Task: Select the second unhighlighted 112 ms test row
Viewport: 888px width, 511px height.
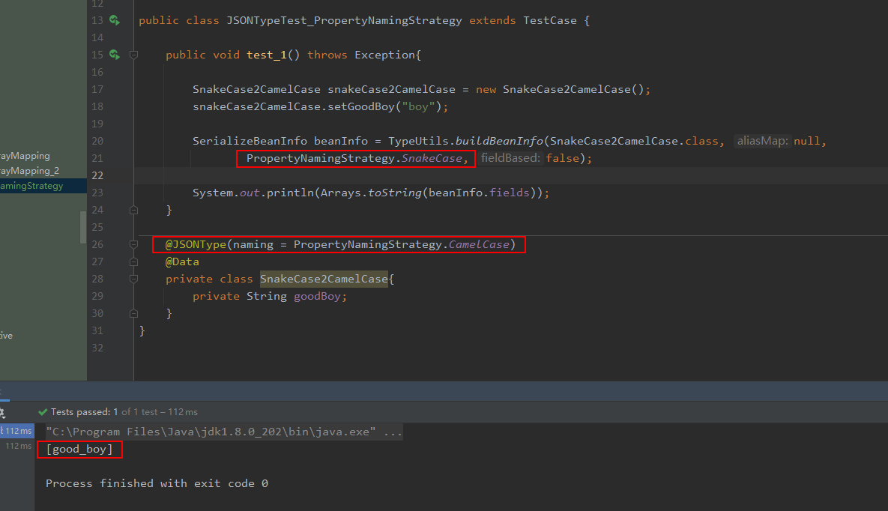Action: 18,446
